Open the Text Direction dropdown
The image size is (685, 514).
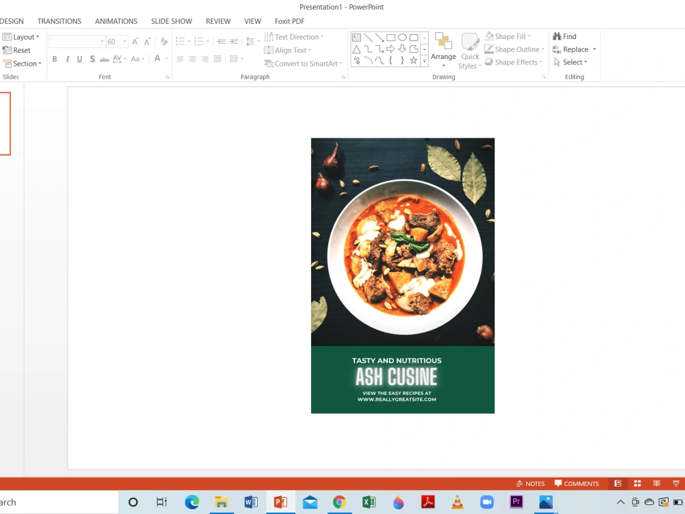294,37
